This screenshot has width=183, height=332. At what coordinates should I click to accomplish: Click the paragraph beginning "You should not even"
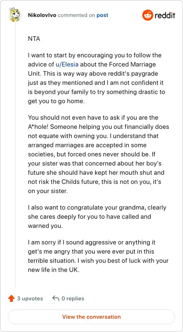pos(98,154)
